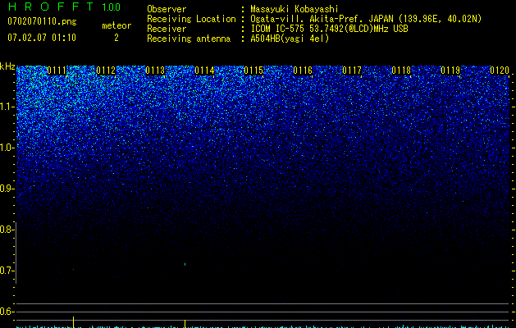516x328 pixels.
Task: Click the "Receiving antenna" label
Action: click(x=189, y=39)
